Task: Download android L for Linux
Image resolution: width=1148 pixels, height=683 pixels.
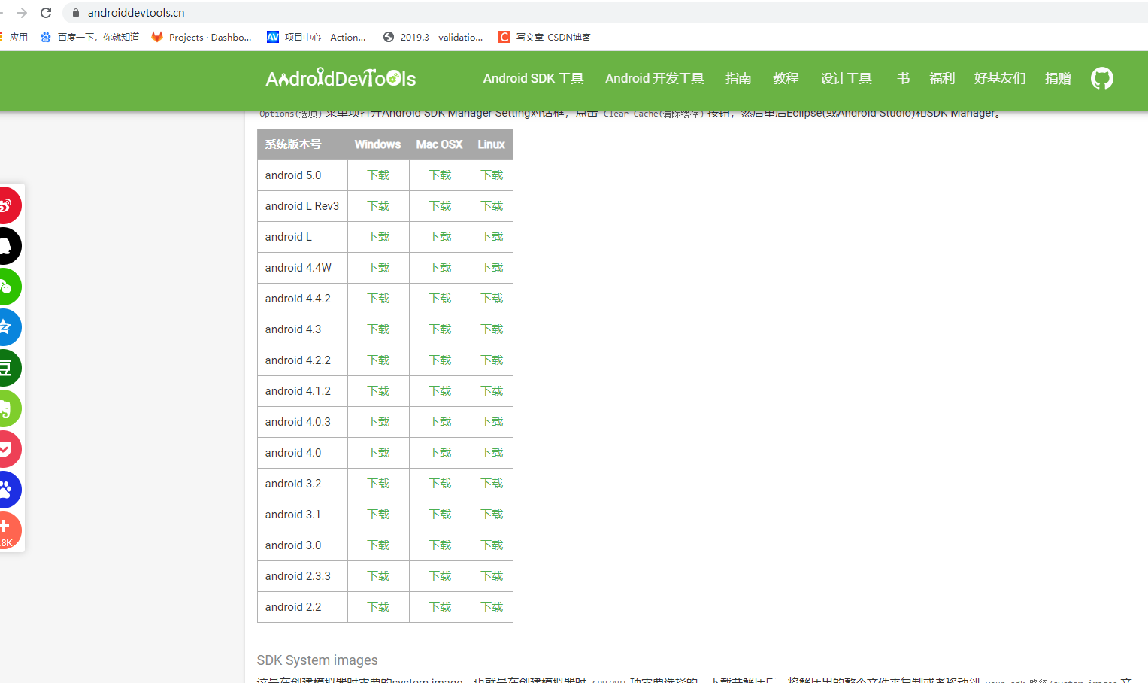Action: pyautogui.click(x=492, y=237)
